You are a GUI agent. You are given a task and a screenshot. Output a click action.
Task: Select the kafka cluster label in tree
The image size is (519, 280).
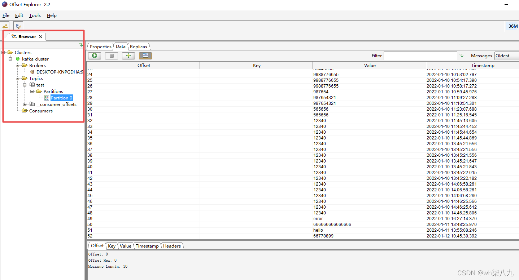(x=35, y=59)
